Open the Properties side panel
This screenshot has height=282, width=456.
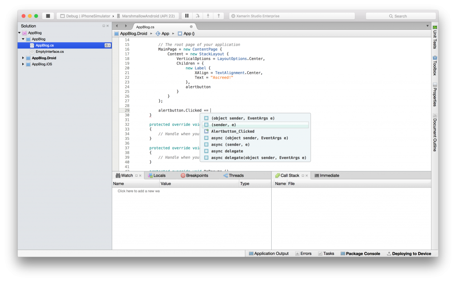pos(435,95)
